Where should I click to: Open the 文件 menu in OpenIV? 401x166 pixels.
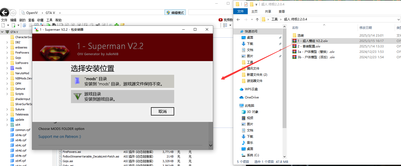4,20
